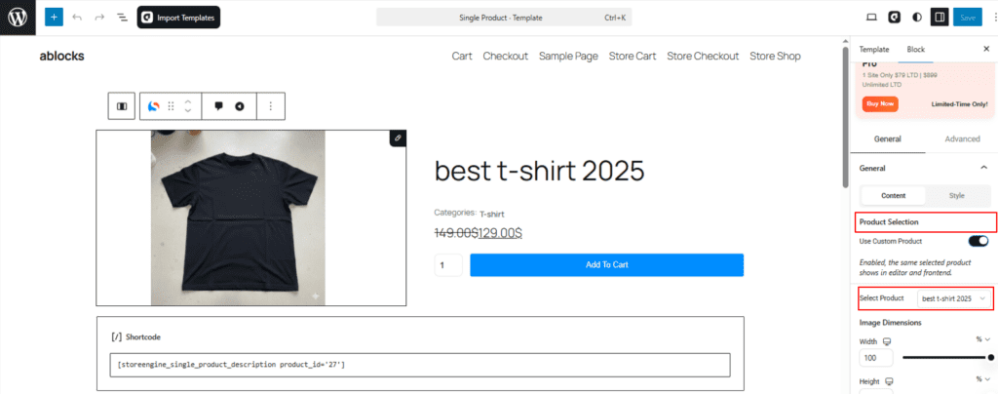
Task: Select the parent columns block icon
Action: (122, 106)
